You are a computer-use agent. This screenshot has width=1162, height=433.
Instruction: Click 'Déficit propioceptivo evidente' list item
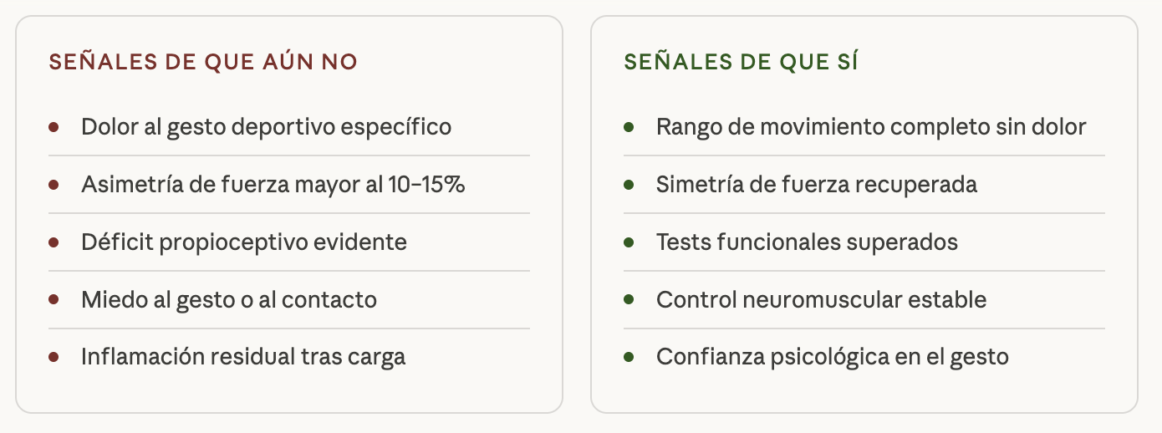pos(243,242)
